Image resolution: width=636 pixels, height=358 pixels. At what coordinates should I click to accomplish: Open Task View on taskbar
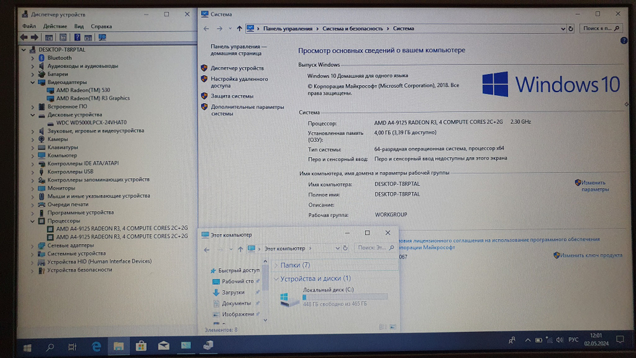tap(73, 347)
